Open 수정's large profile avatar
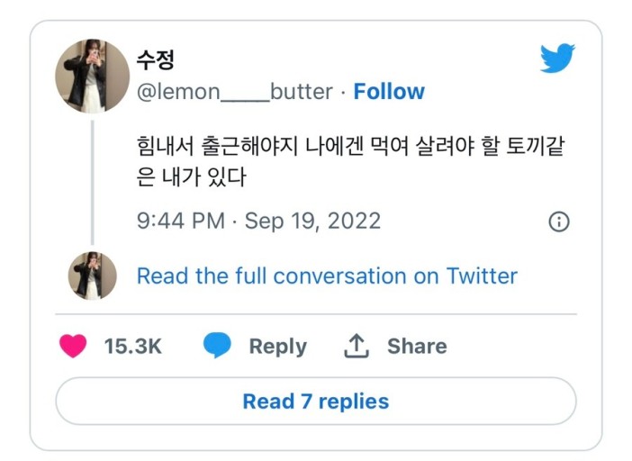The image size is (632, 461). point(93,76)
